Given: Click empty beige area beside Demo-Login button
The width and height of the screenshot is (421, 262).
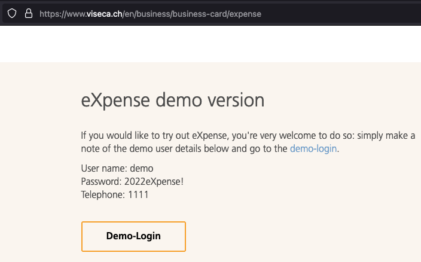Looking at the screenshot, I should [x=295, y=236].
